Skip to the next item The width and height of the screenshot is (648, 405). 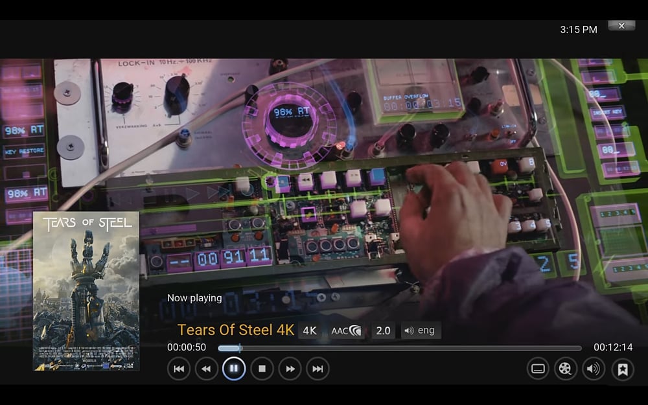coord(318,369)
